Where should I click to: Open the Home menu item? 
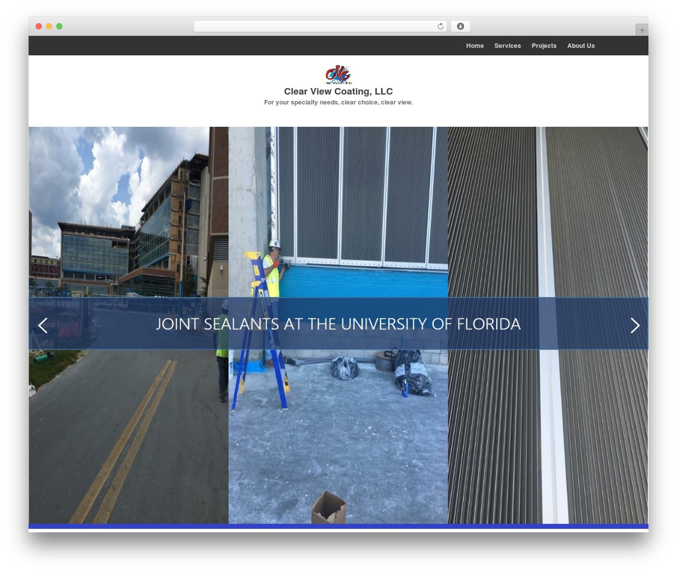474,46
